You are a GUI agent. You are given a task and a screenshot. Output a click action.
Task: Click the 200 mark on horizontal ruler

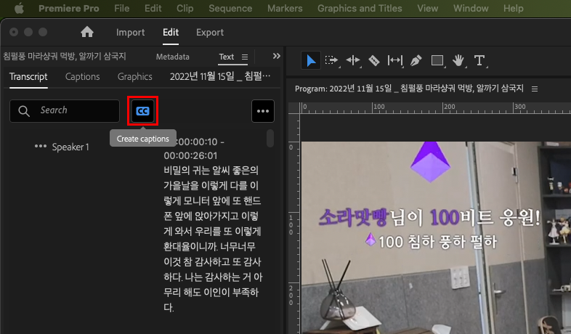tap(450, 107)
